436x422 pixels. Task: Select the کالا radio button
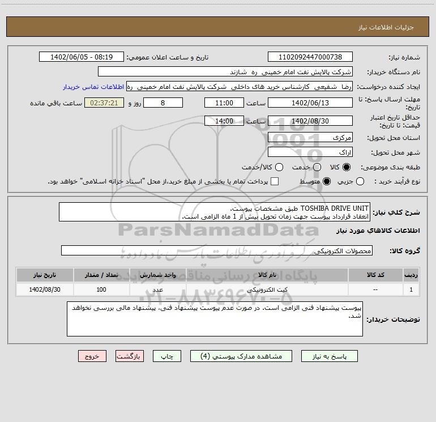point(347,167)
